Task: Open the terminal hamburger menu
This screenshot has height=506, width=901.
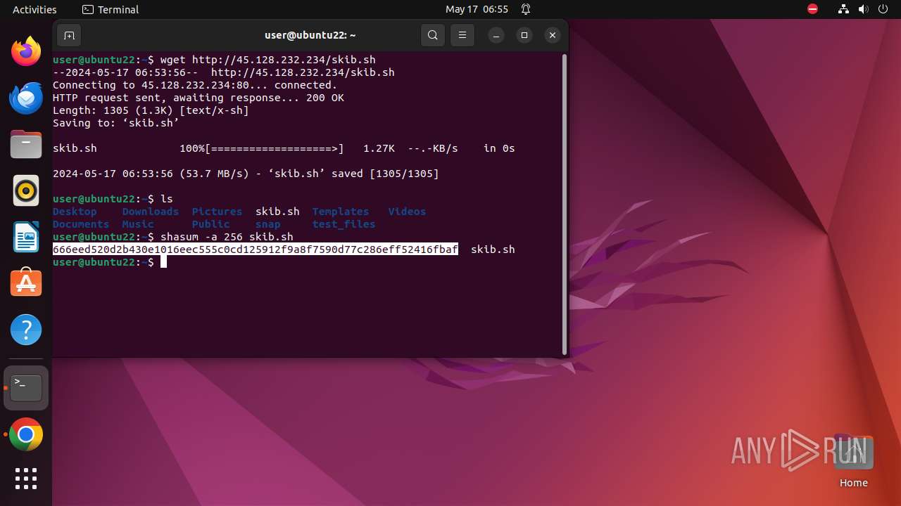Action: [462, 35]
